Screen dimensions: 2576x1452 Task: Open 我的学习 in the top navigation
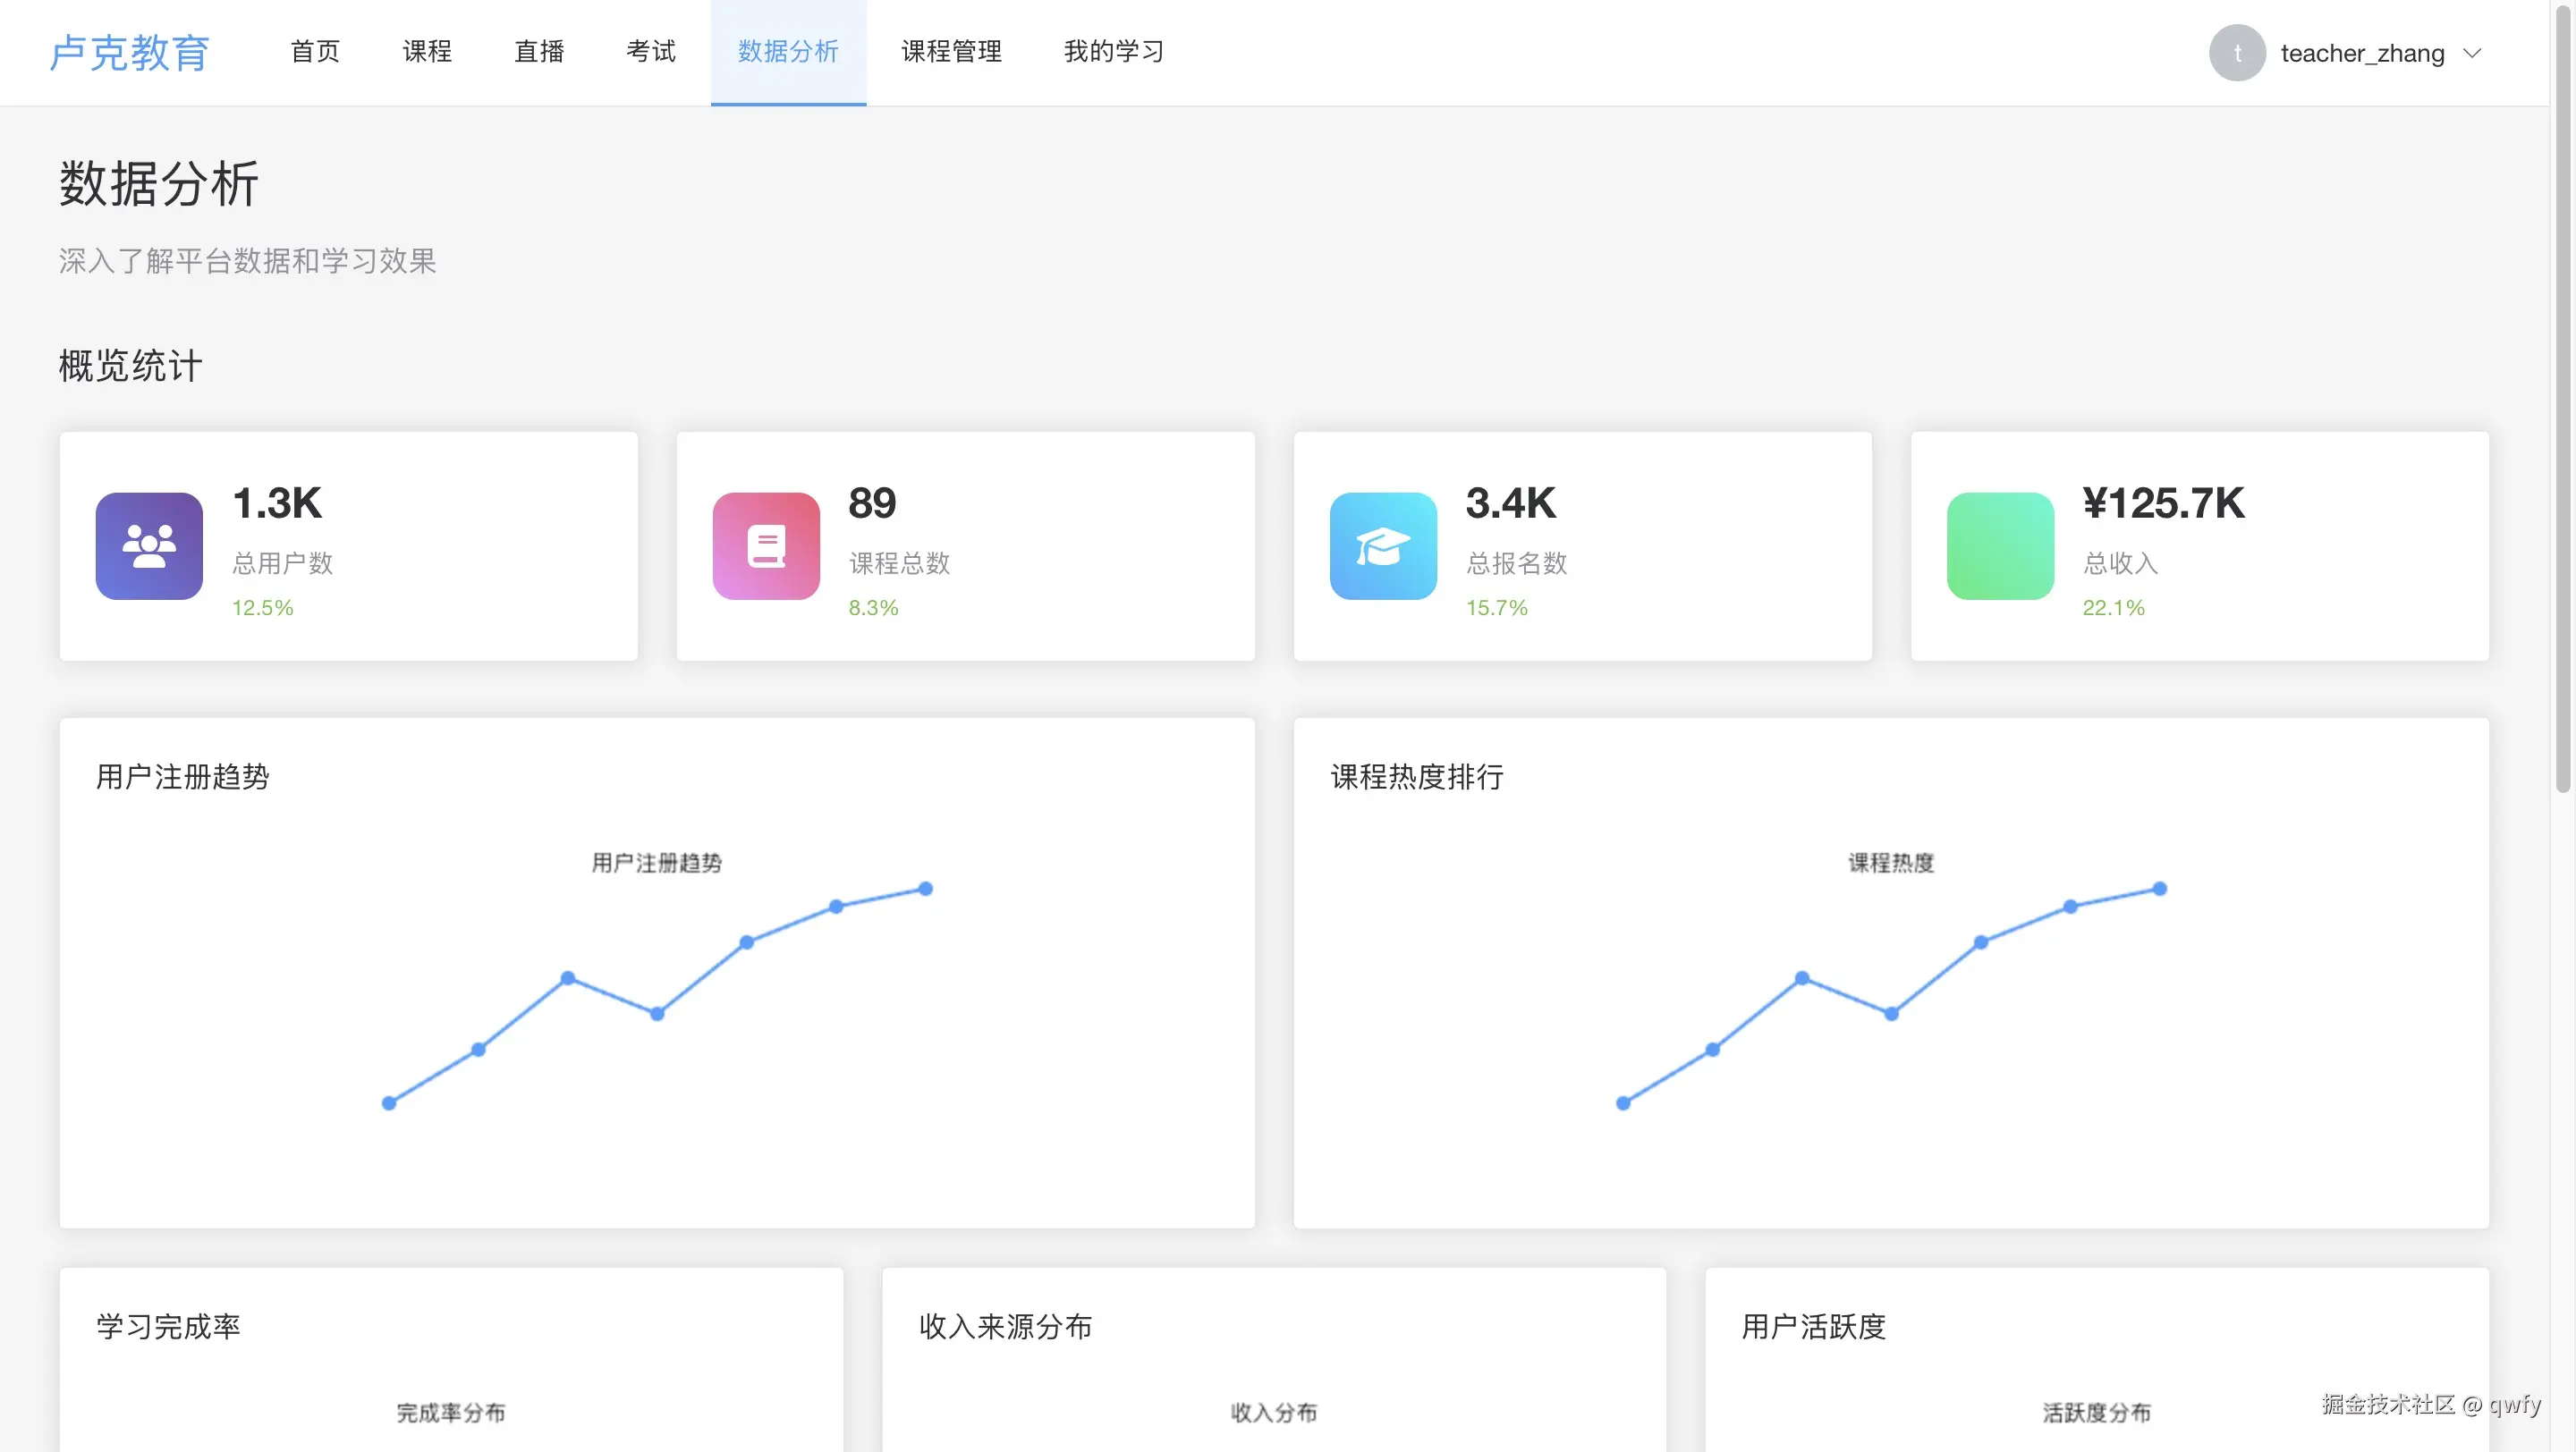click(1114, 52)
